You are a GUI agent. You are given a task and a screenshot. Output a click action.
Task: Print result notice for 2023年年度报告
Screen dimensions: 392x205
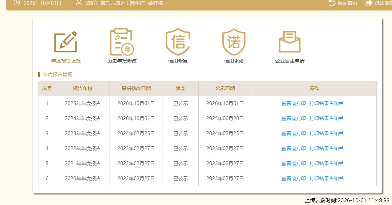point(327,133)
